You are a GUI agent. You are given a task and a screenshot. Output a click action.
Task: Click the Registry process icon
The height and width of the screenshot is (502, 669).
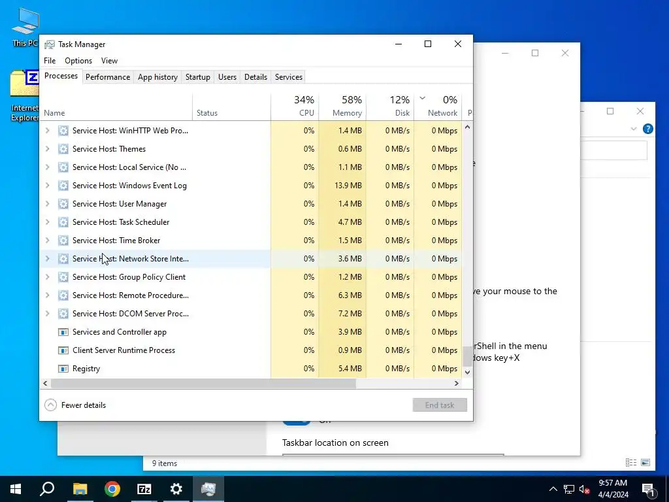[63, 369]
